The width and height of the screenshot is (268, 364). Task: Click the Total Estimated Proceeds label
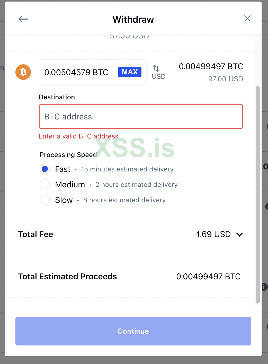(x=67, y=276)
